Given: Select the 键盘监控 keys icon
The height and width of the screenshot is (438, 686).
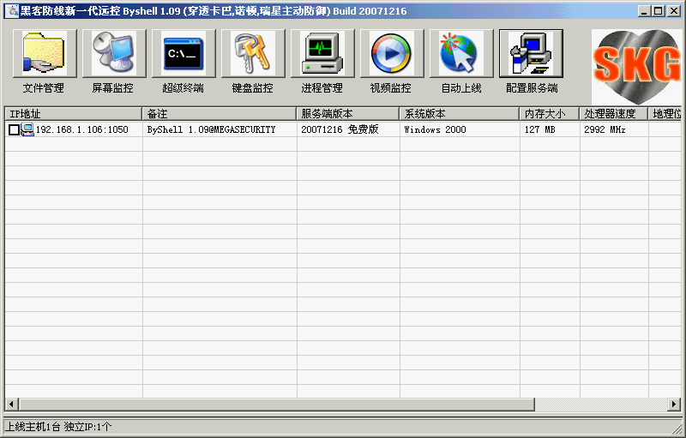Looking at the screenshot, I should [x=253, y=54].
